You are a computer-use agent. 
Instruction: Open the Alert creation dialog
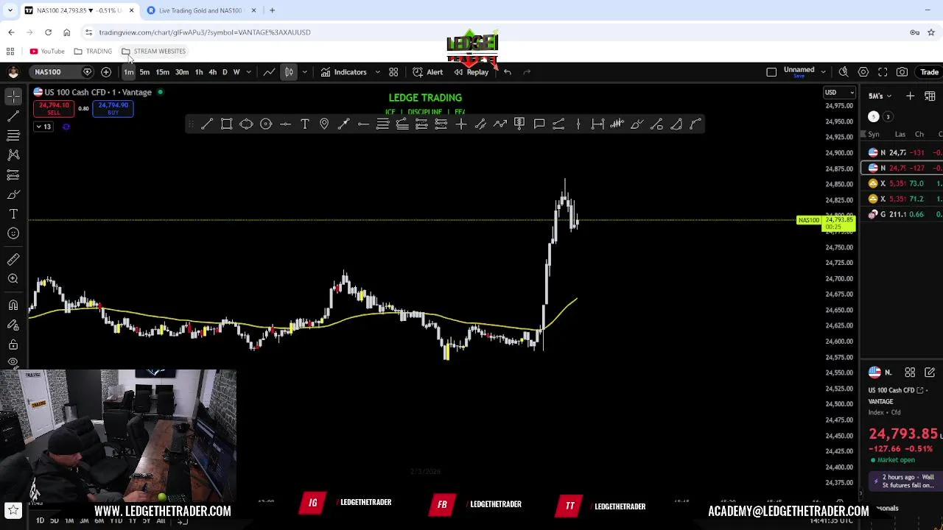point(428,72)
